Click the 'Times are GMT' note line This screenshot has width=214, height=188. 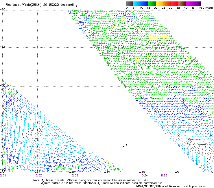(91, 180)
